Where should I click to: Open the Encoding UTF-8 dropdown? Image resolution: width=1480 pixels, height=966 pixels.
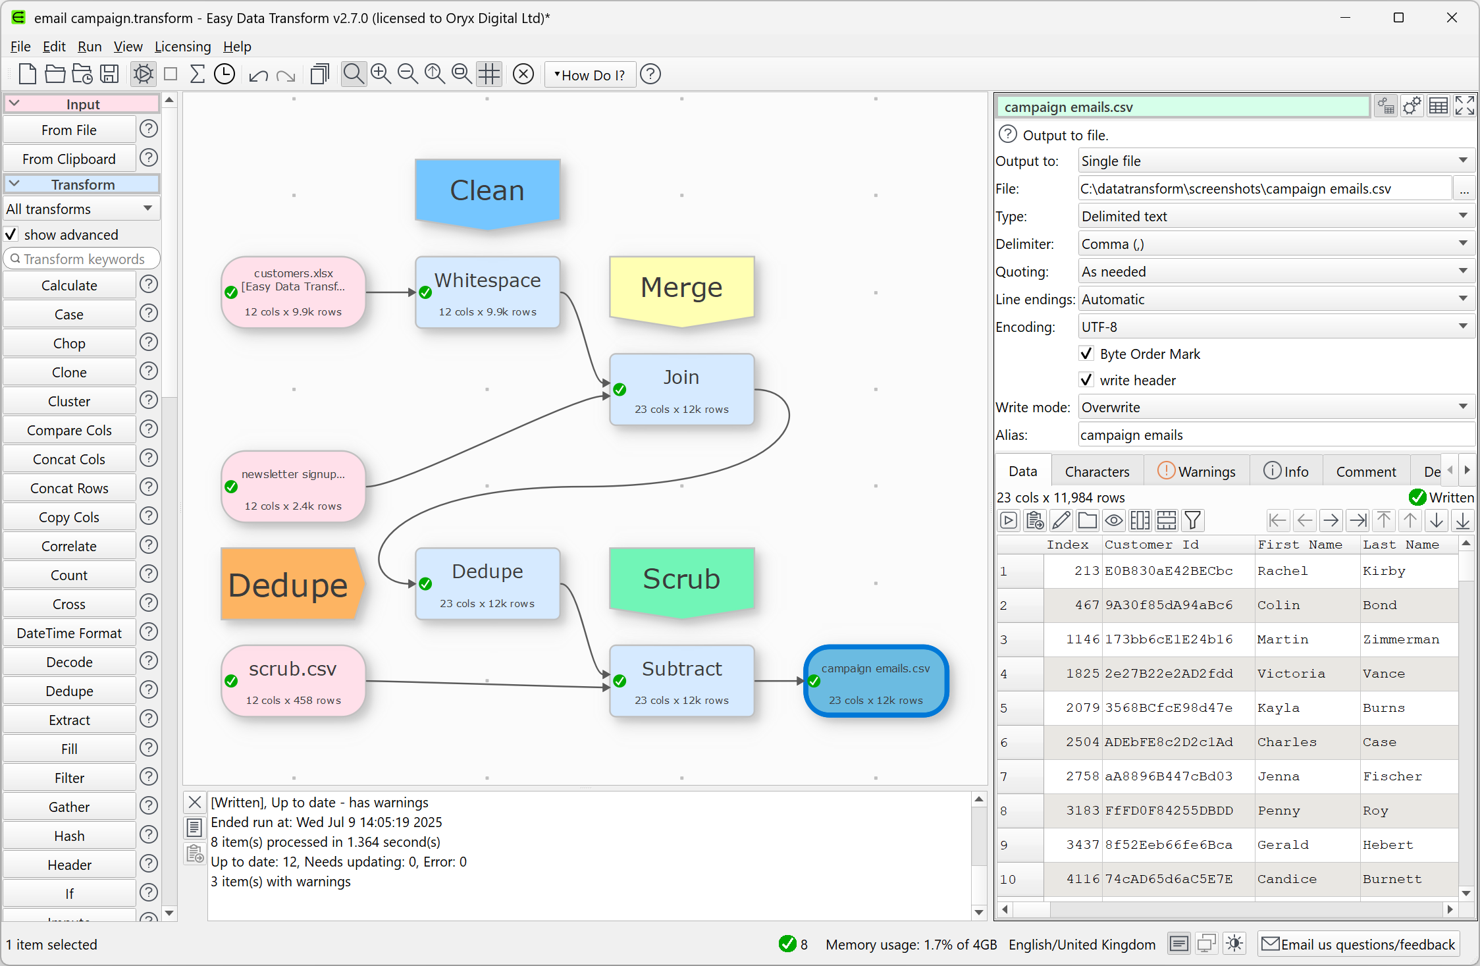(x=1276, y=327)
